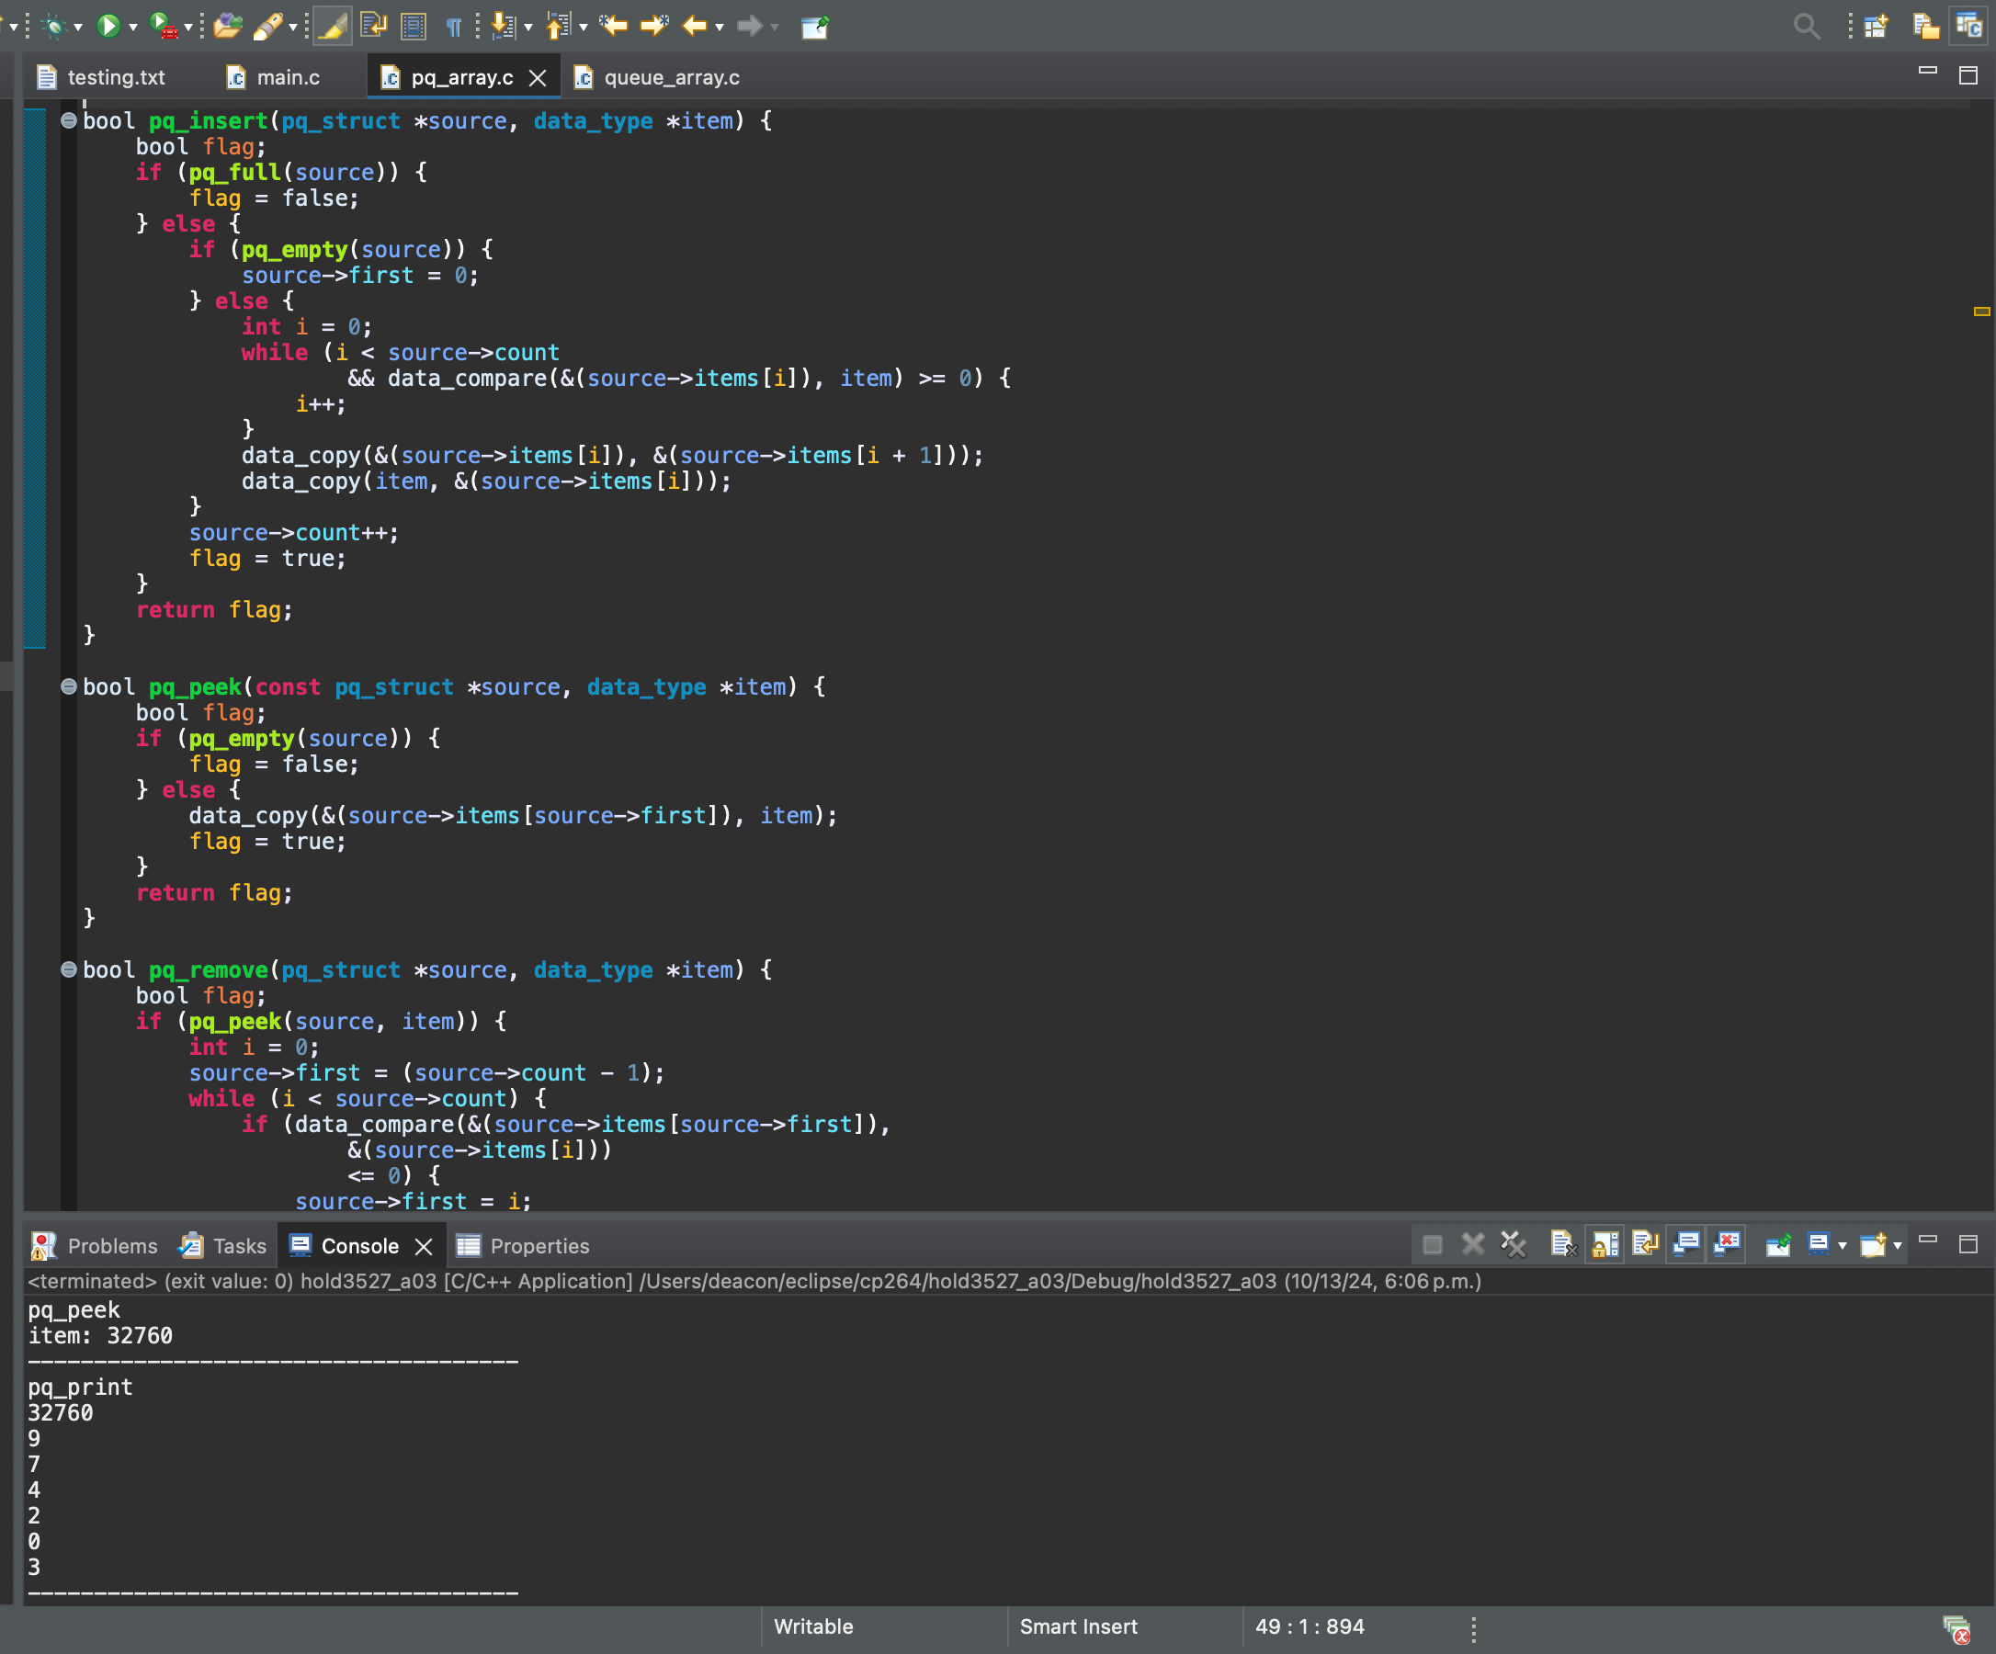Switch to the queue_array.c tab
Image resolution: width=1996 pixels, height=1654 pixels.
tap(672, 77)
